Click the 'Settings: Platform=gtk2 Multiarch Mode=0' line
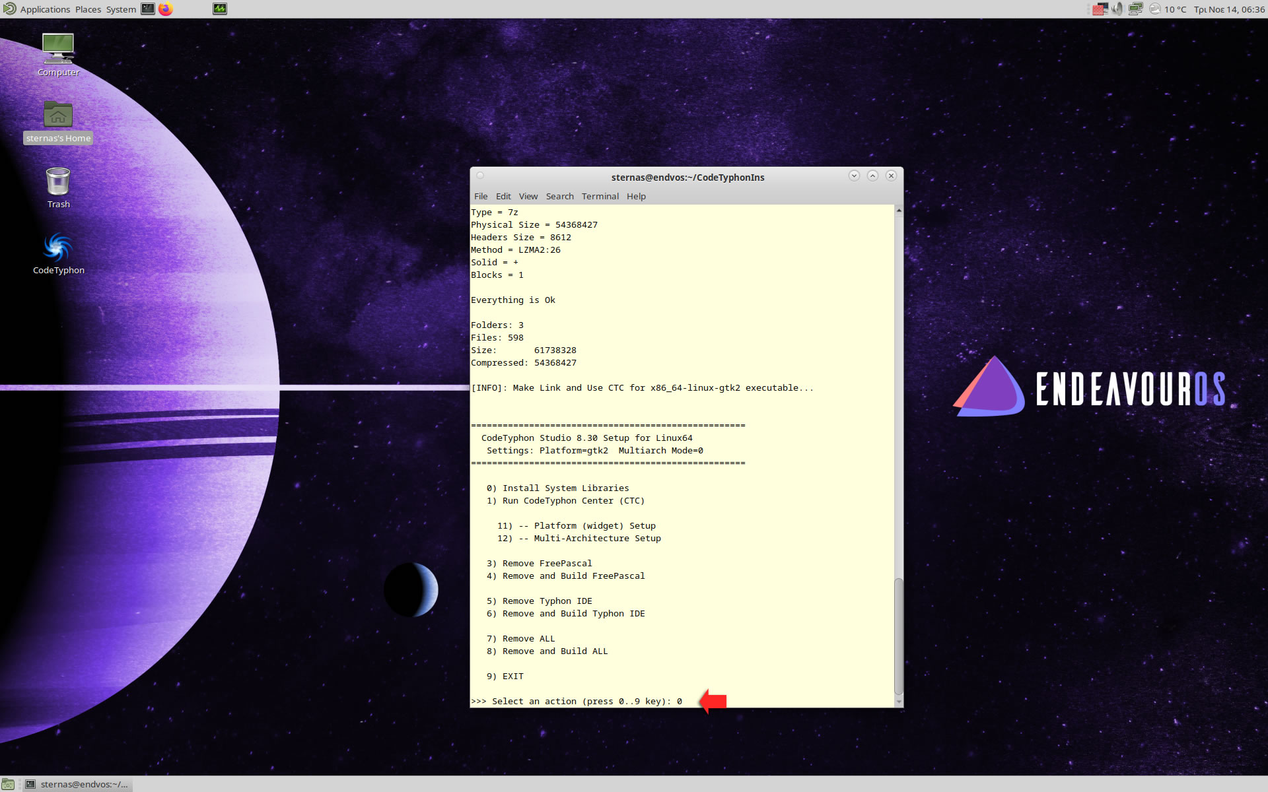The width and height of the screenshot is (1268, 792). [594, 450]
